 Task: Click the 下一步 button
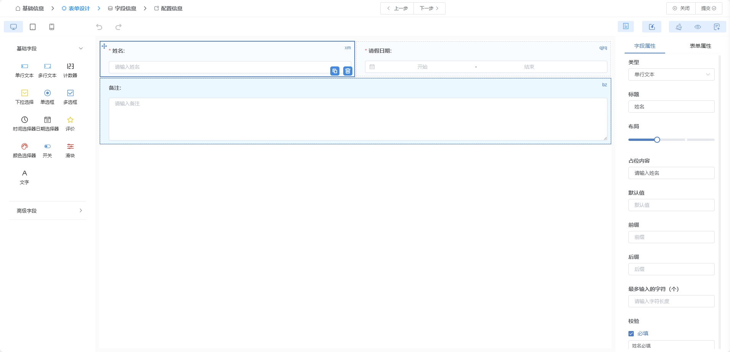pos(430,8)
